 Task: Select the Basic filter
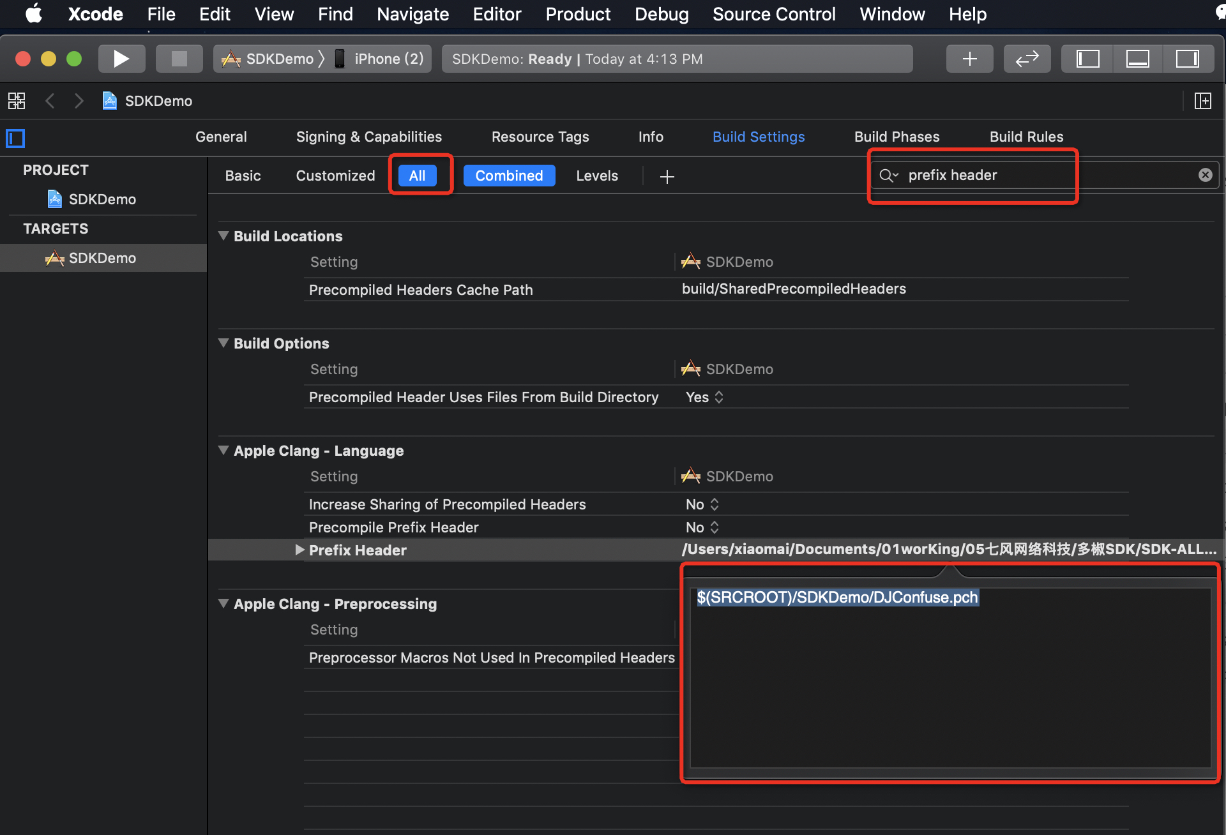[x=243, y=176]
